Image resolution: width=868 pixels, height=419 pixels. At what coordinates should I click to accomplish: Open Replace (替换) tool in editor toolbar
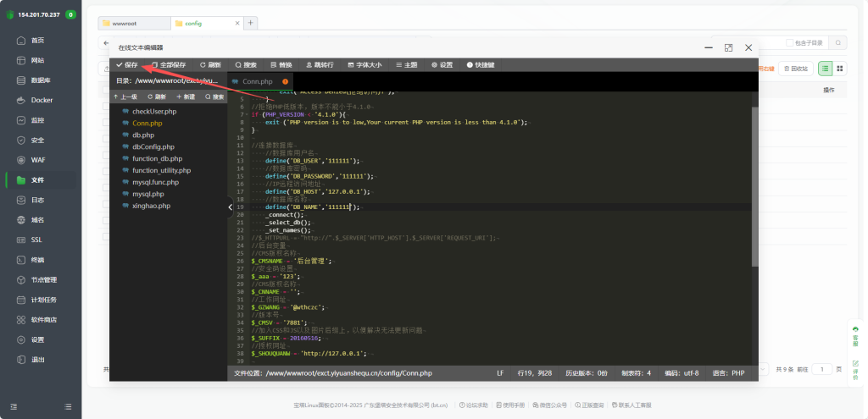coord(281,64)
